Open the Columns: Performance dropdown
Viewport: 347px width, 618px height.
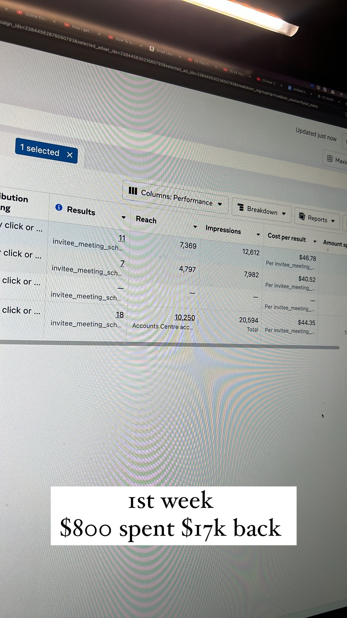click(176, 197)
